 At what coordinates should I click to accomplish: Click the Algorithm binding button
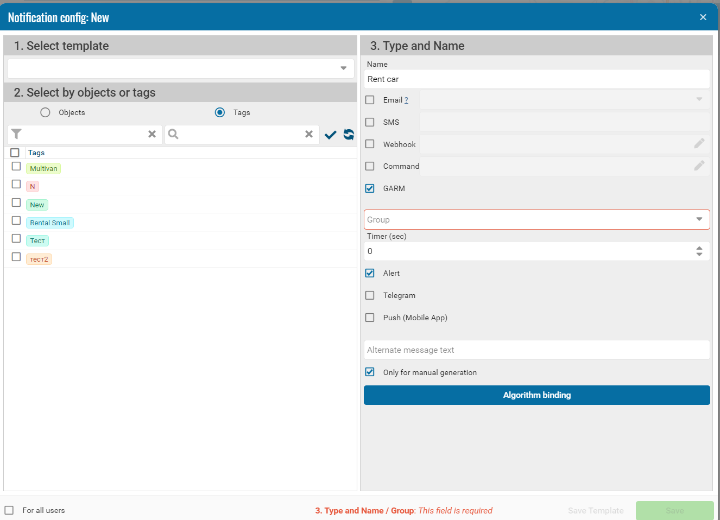[536, 395]
